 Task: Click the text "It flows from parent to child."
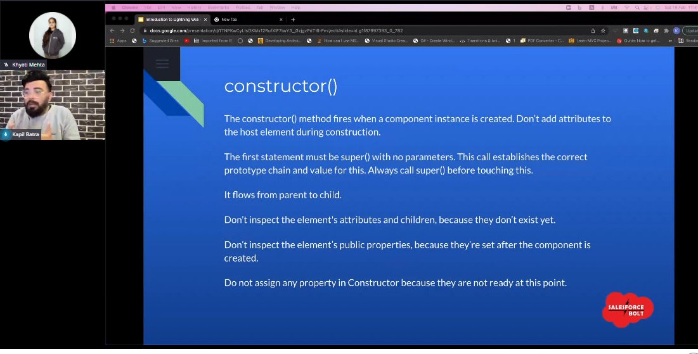click(x=283, y=195)
